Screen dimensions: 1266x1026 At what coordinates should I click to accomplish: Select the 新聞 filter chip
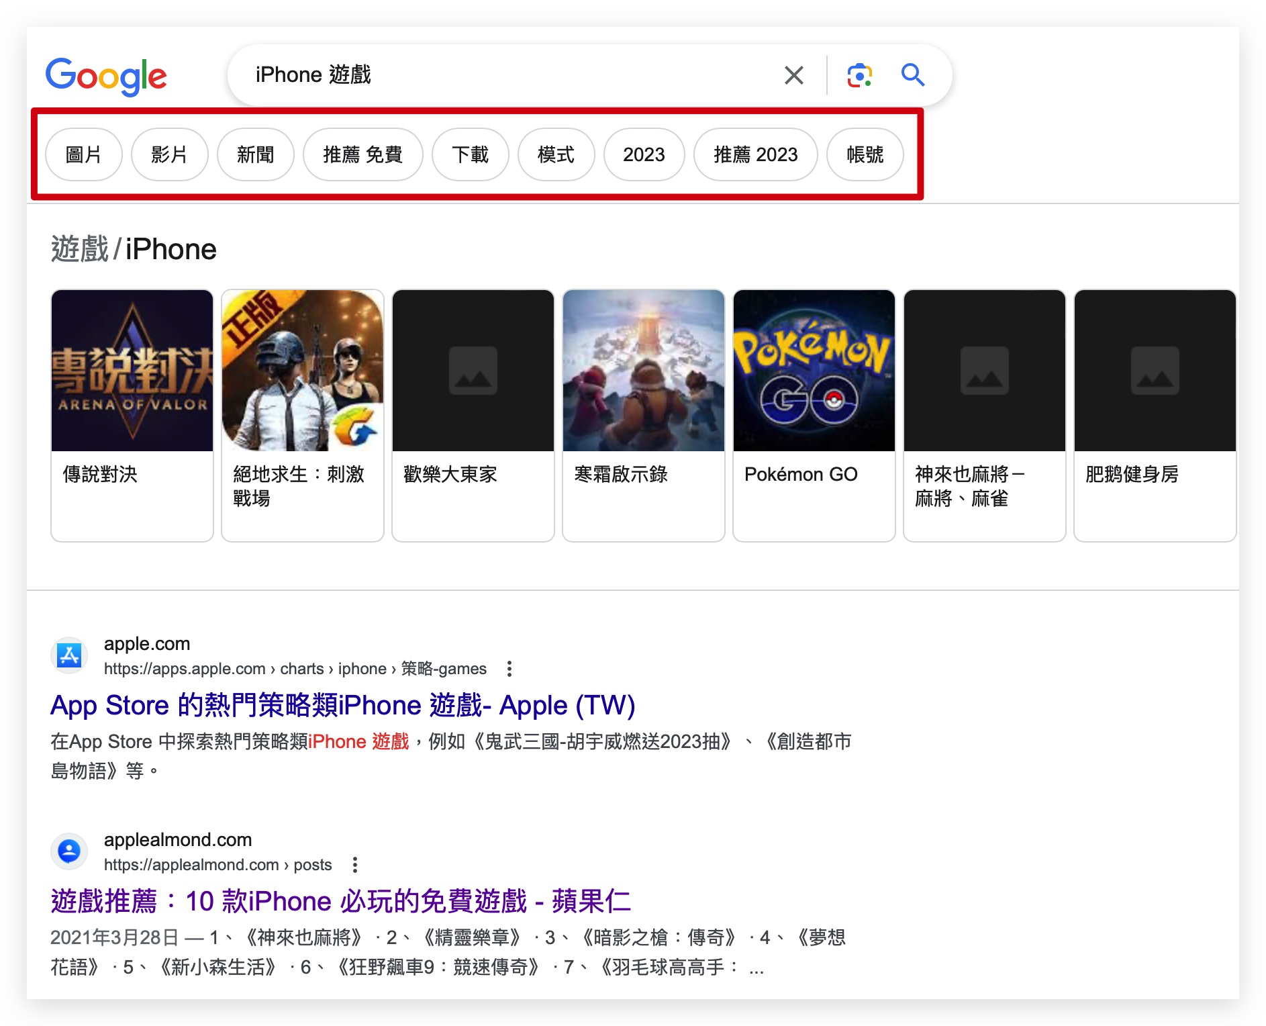[255, 154]
